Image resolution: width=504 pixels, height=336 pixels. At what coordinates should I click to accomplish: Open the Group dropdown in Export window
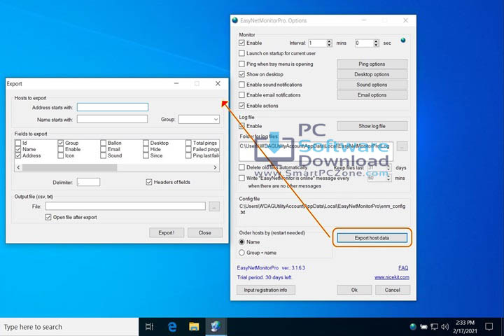pos(199,119)
